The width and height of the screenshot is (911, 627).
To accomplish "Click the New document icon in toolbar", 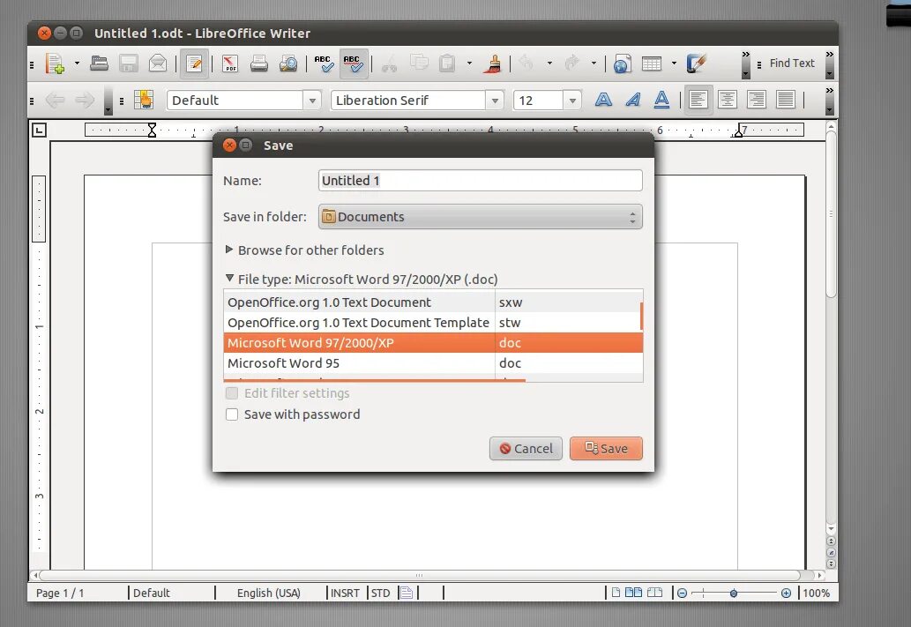I will tap(55, 63).
